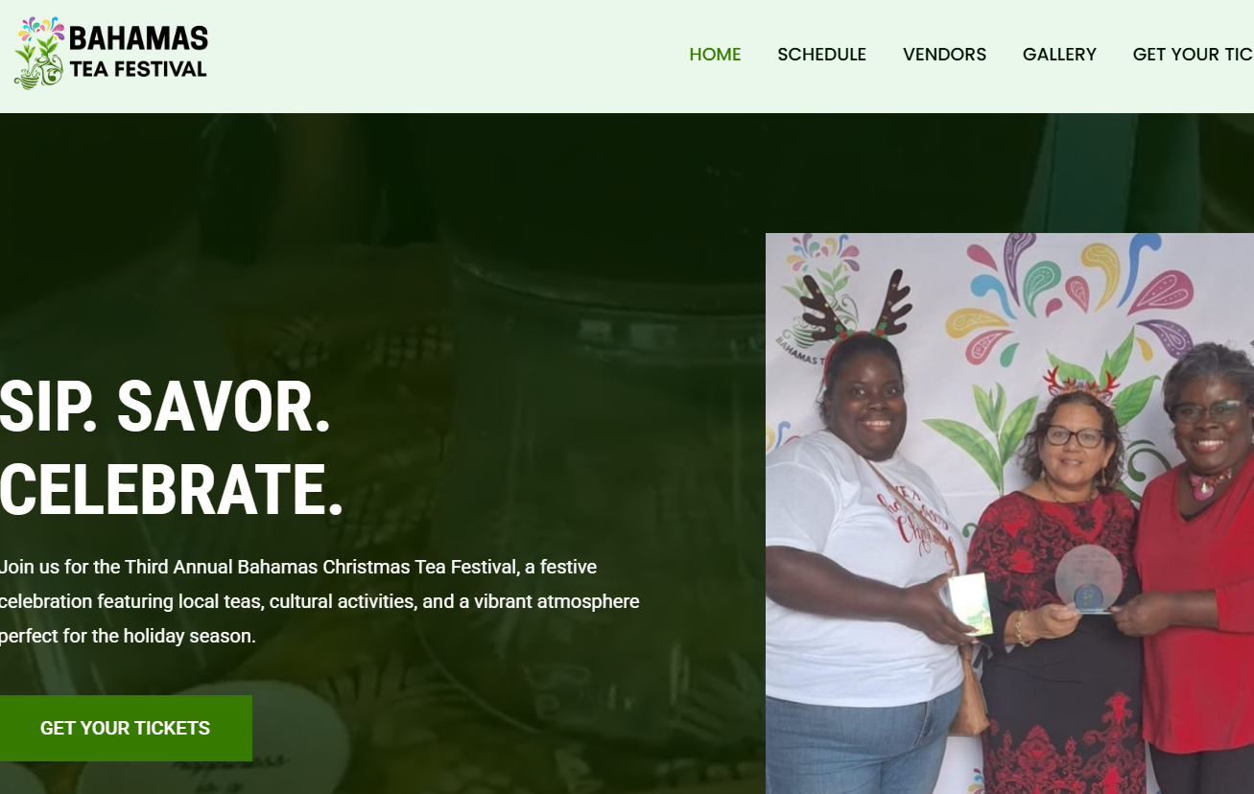Image resolution: width=1254 pixels, height=794 pixels.
Task: Click the SIP. SAVOR. heading line
Action: pyautogui.click(x=165, y=407)
